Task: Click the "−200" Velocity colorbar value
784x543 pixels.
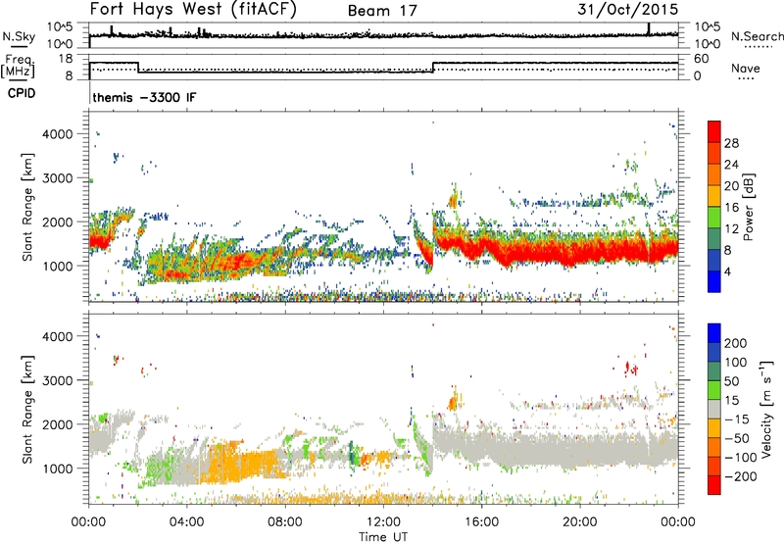Action: coord(741,476)
